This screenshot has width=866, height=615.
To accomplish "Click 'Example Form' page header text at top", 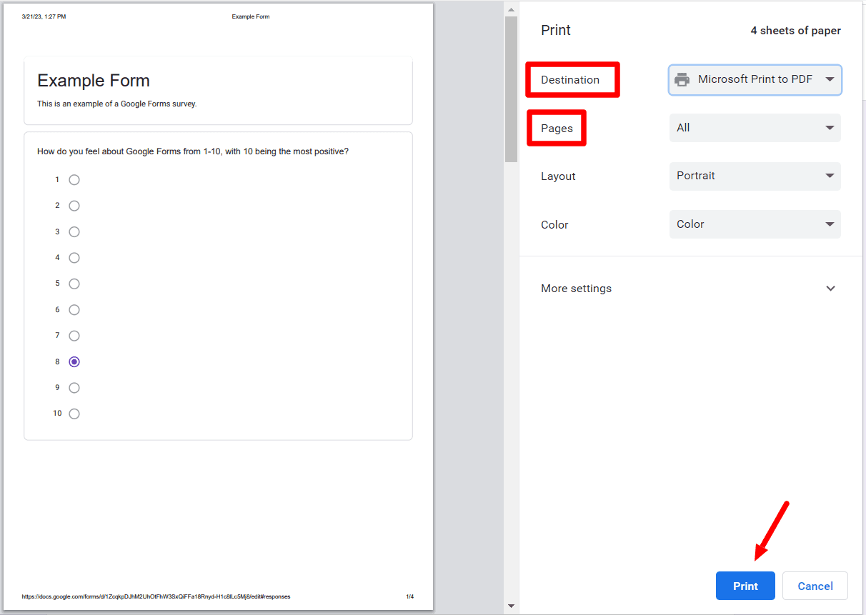I will 251,16.
